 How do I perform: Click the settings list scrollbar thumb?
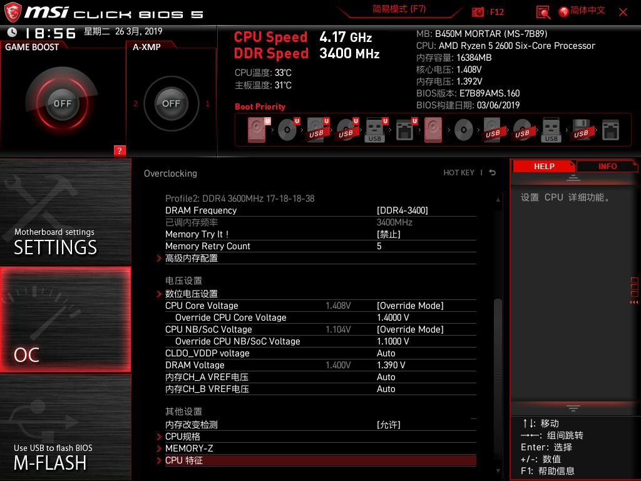(x=498, y=376)
